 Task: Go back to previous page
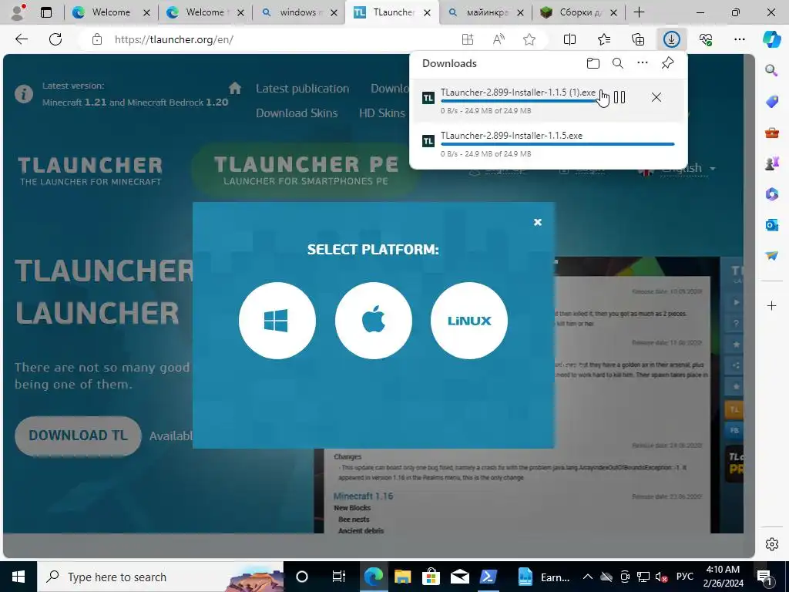22,39
